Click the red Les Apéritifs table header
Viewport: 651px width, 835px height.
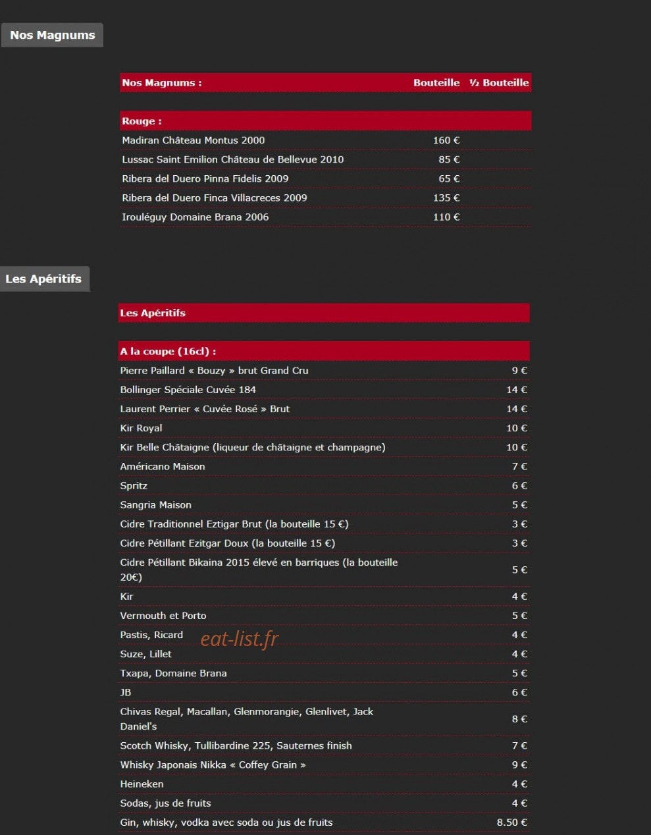tap(324, 313)
